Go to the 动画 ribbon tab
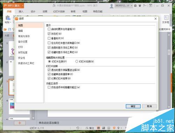The height and width of the screenshot is (133, 175). point(45,12)
